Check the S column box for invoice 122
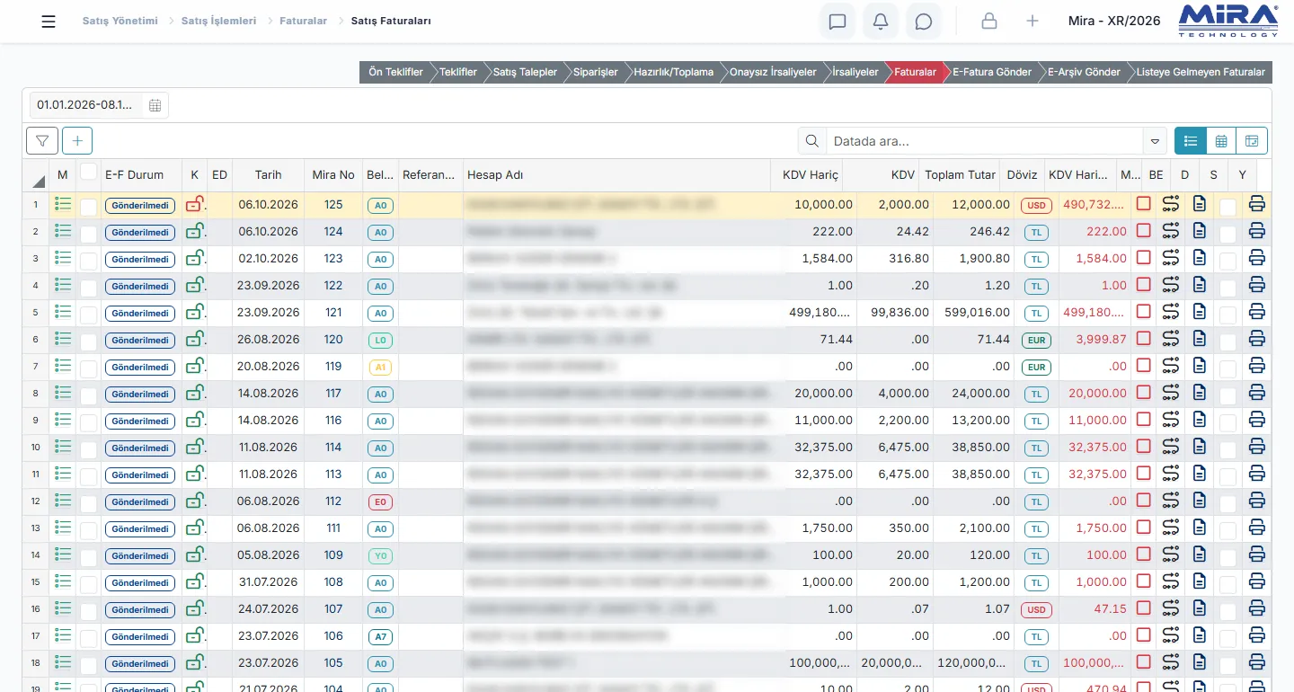This screenshot has width=1294, height=692. (x=1228, y=288)
